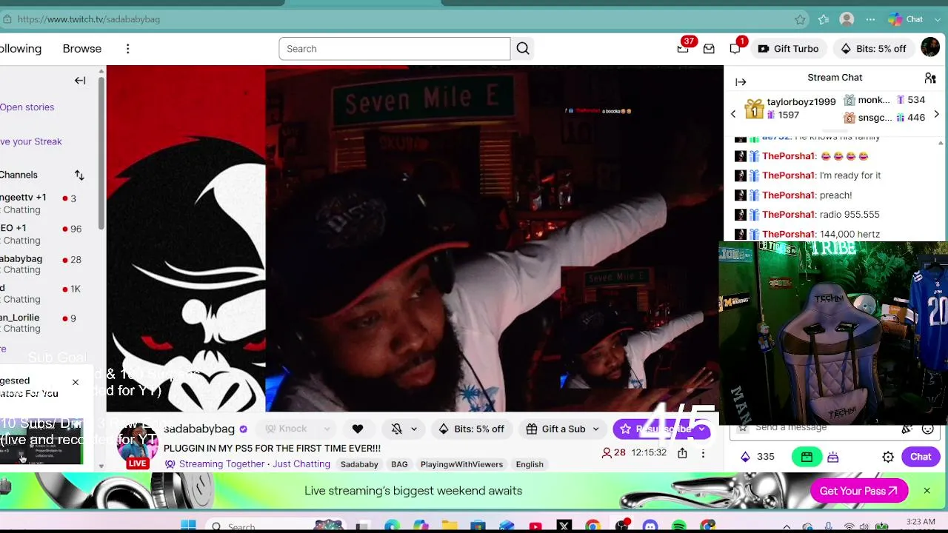The height and width of the screenshot is (533, 948).
Task: Open the suggested creators thumbnail
Action: (41, 441)
